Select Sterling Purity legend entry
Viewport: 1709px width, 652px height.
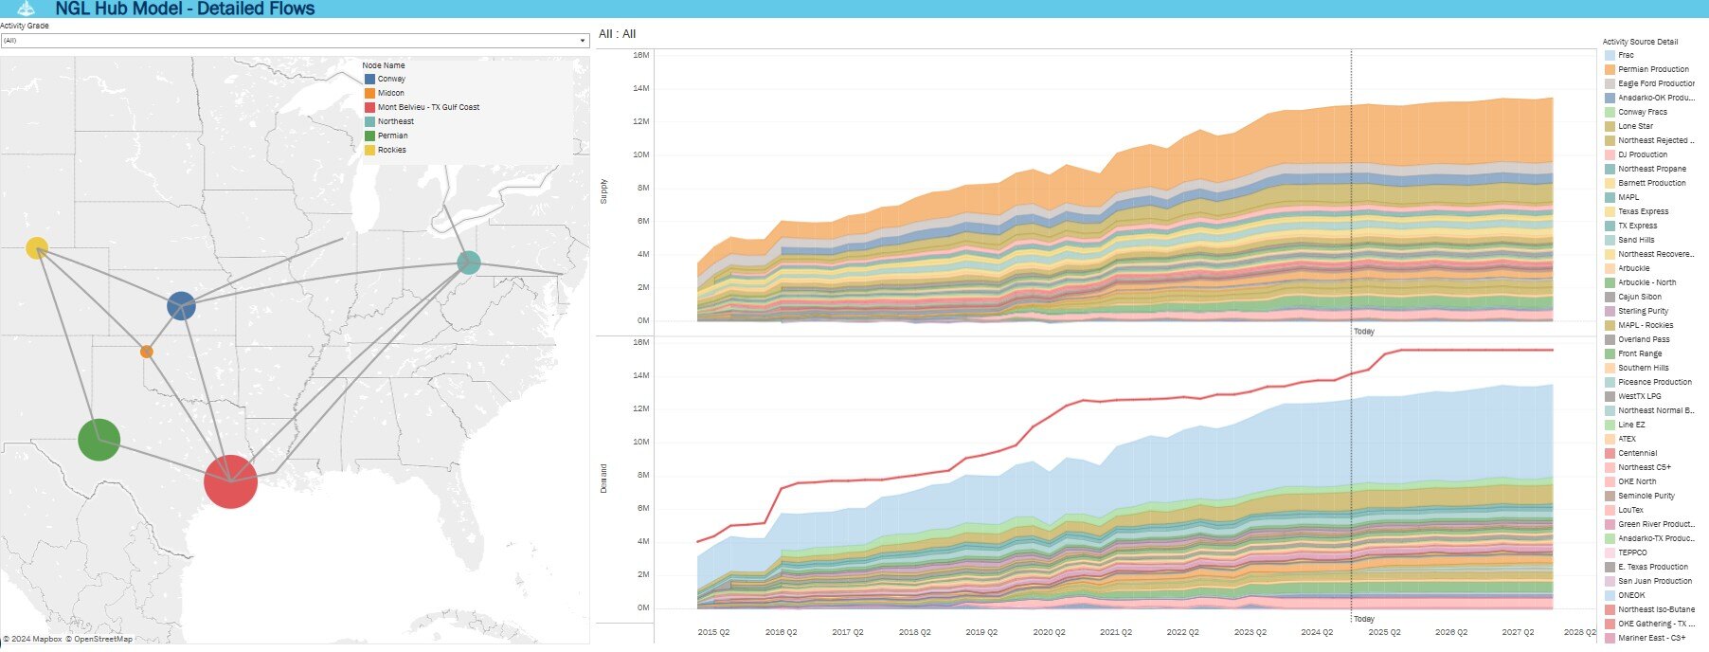coord(1644,311)
